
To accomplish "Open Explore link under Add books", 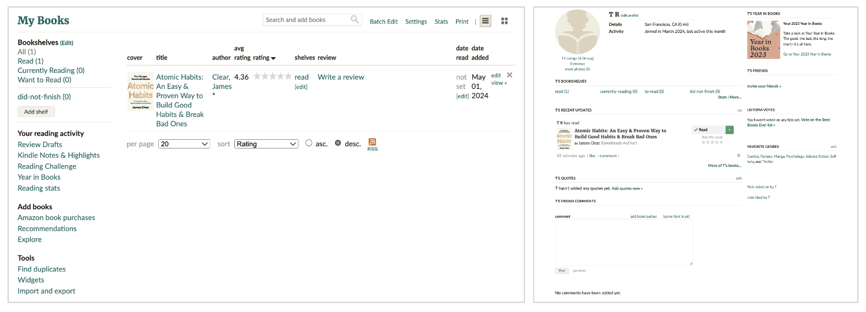I will [x=29, y=240].
